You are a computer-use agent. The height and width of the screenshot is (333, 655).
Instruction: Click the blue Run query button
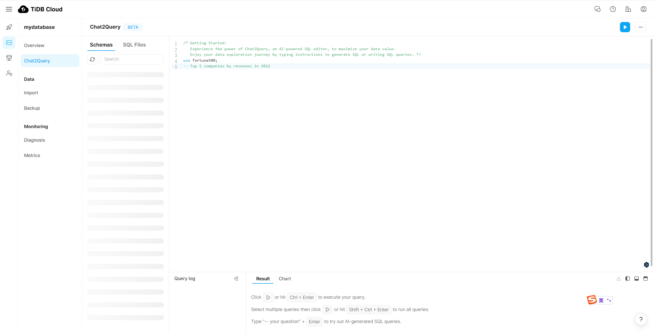(625, 27)
